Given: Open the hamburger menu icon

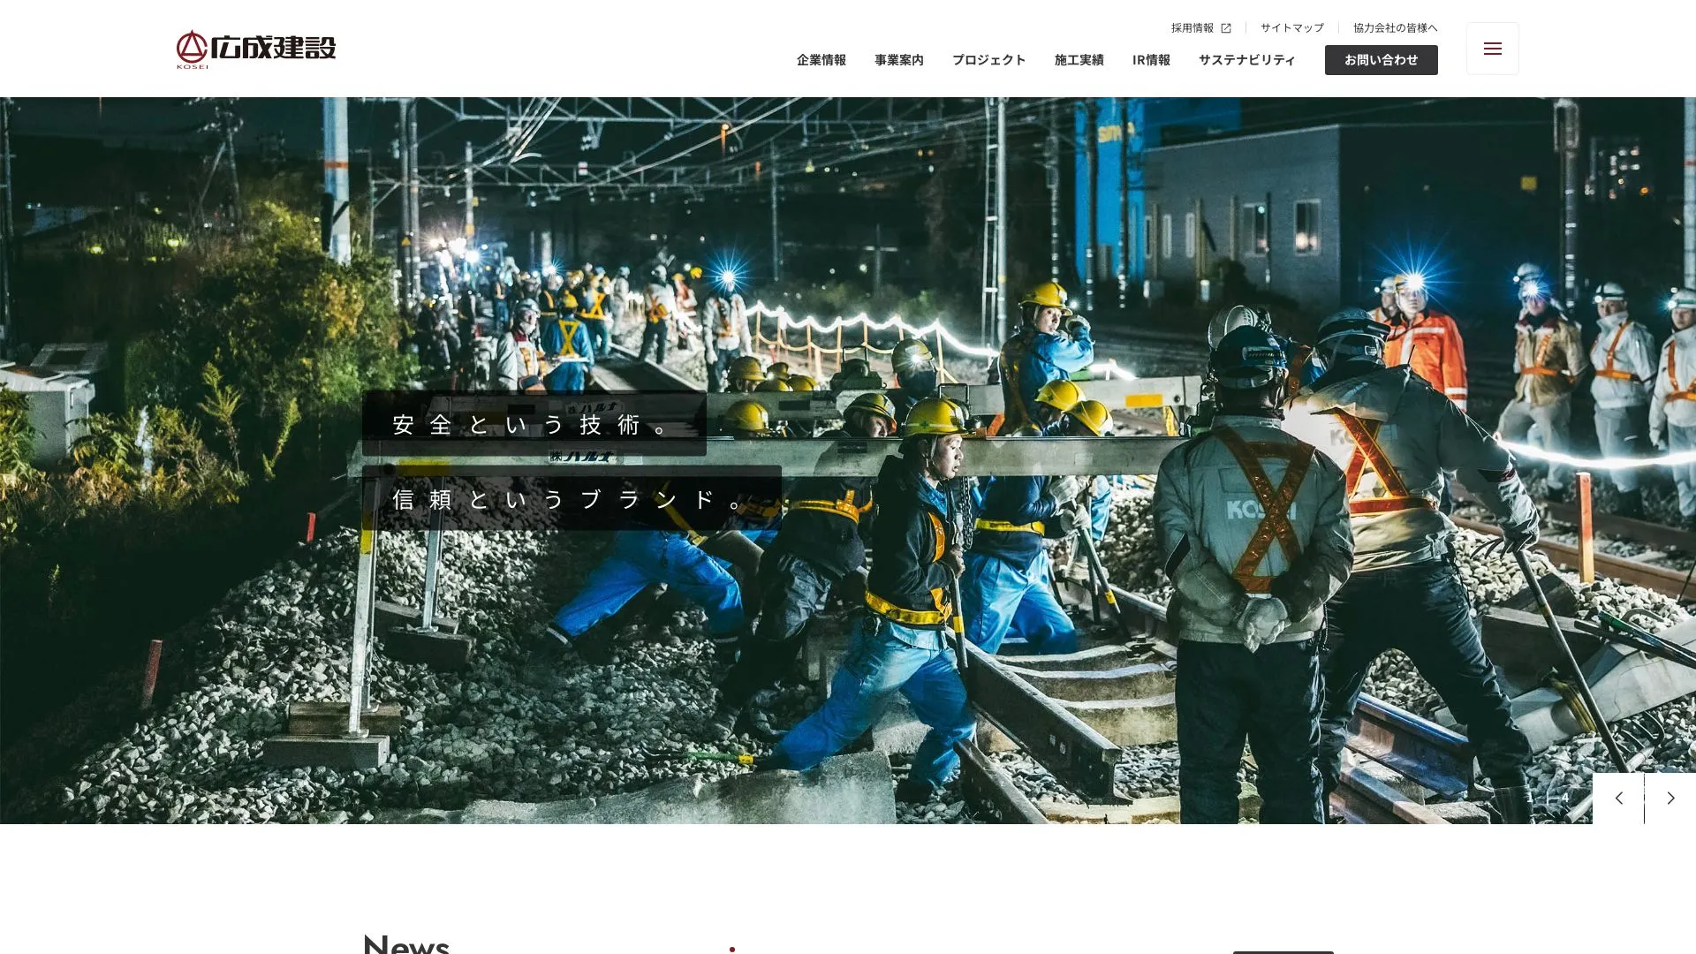Looking at the screenshot, I should click(1492, 49).
